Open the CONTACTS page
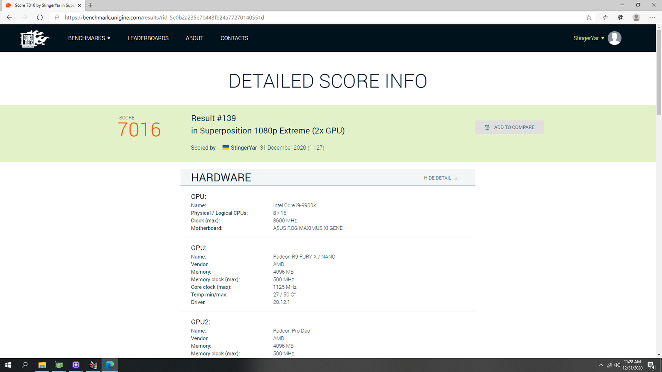 point(234,38)
